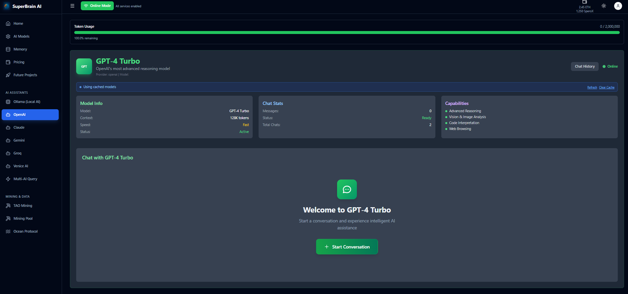The image size is (628, 294).
Task: Click the 'Advanced Reasoning' capability
Action: pos(465,111)
